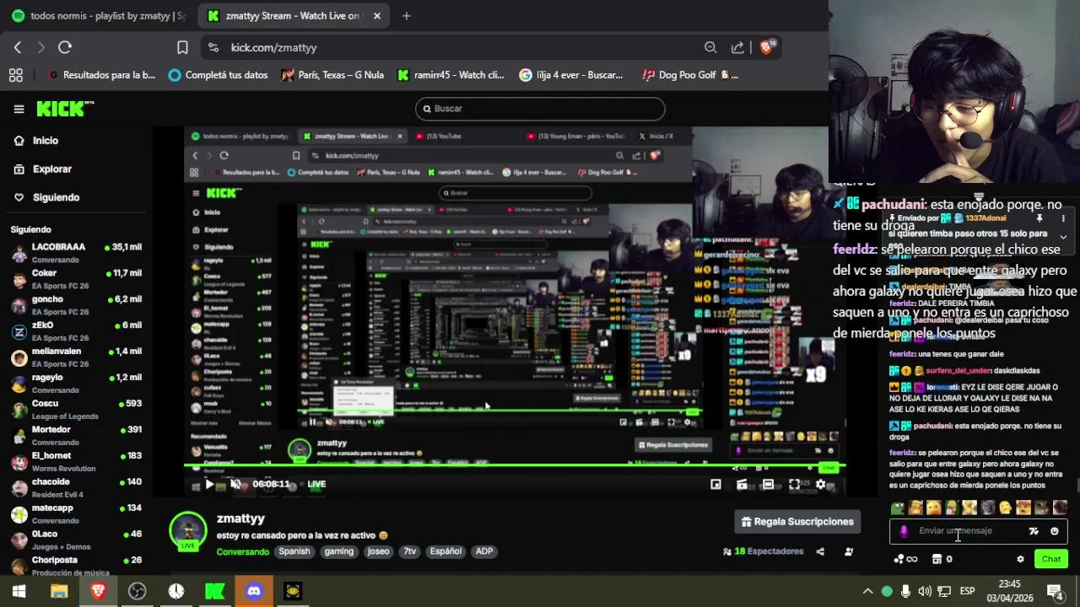The width and height of the screenshot is (1080, 607).
Task: Enable picture-in-picture mini player
Action: (715, 484)
